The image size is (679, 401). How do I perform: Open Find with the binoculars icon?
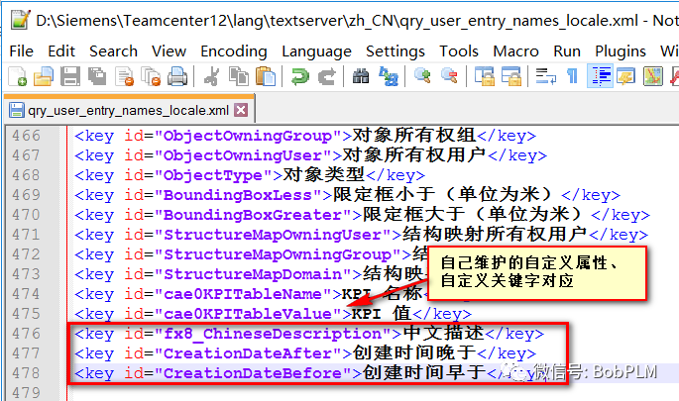click(361, 76)
